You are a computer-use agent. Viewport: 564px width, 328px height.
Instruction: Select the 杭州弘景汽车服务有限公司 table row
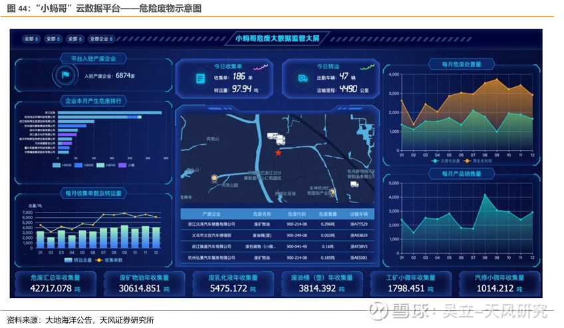277,258
